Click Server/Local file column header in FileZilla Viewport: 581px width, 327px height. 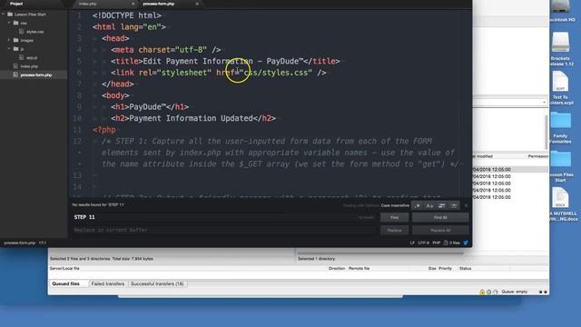pos(64,268)
